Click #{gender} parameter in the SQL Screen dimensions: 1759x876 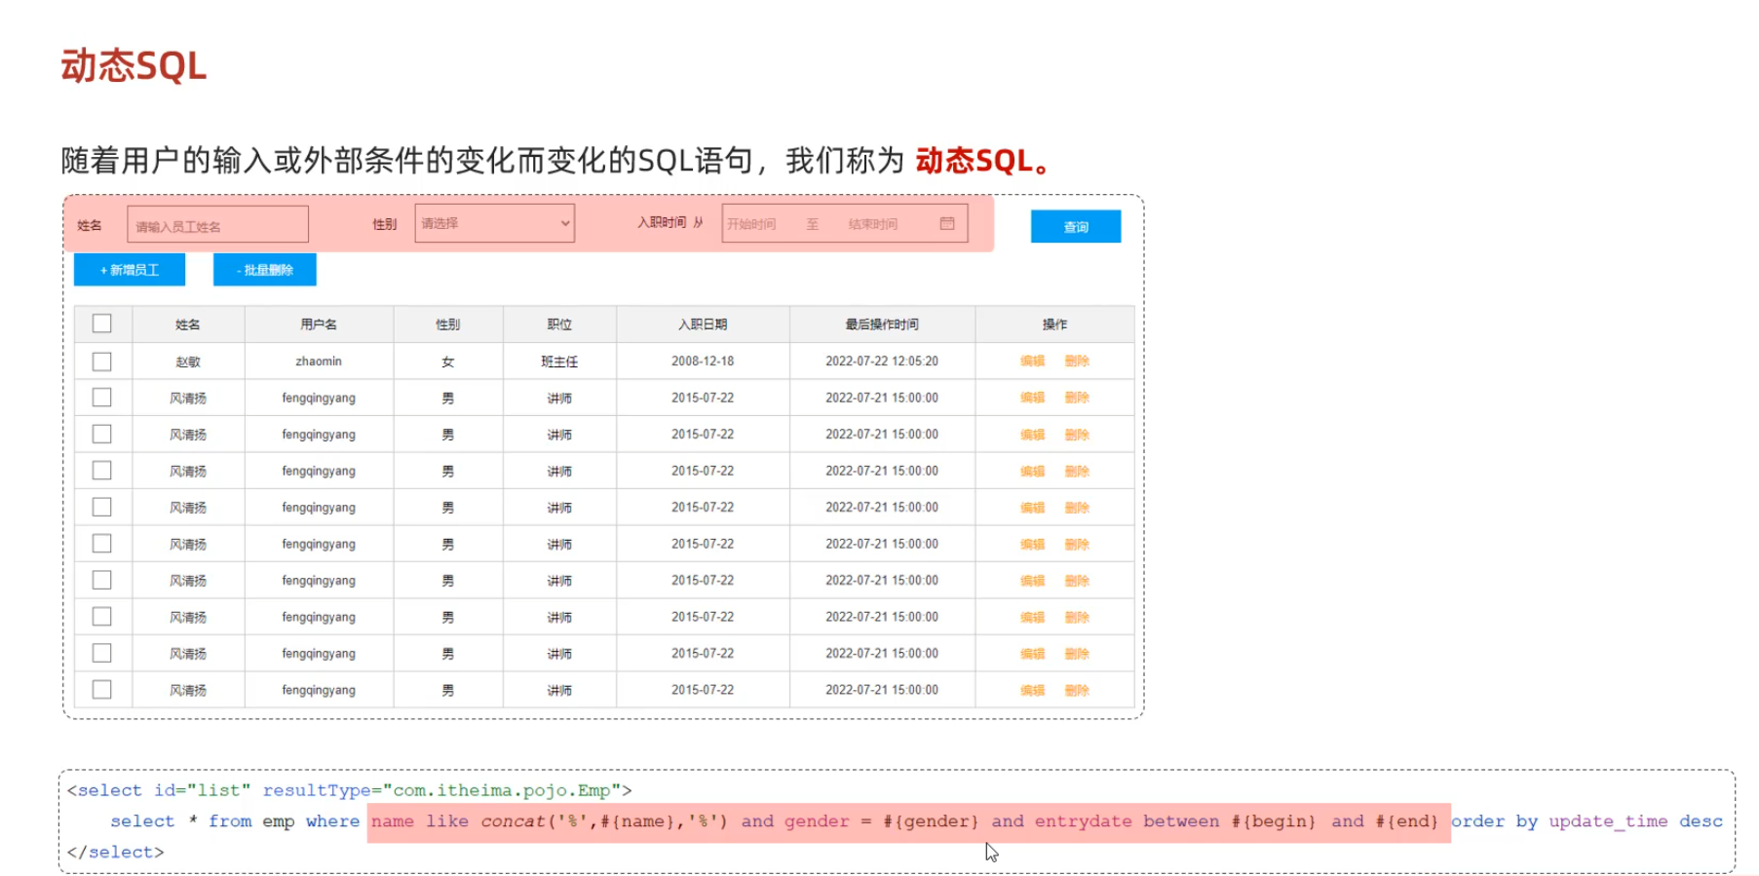tap(931, 821)
